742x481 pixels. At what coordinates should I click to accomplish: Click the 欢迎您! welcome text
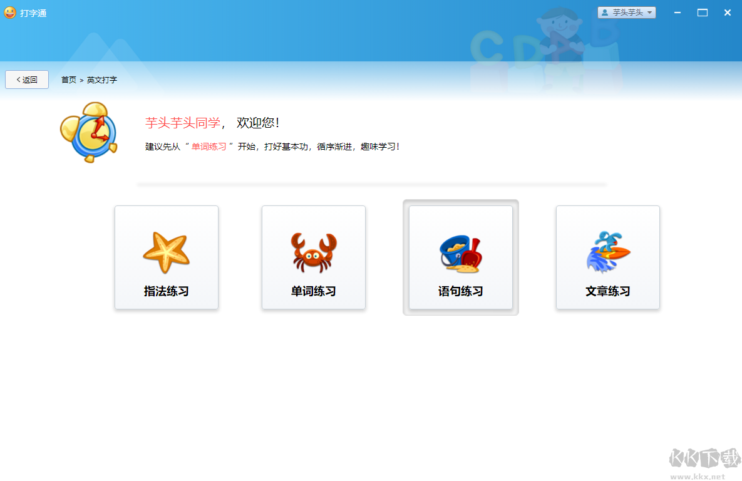click(258, 123)
